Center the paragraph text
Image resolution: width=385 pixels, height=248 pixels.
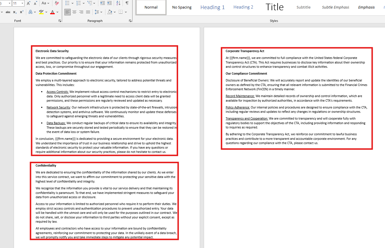[x=74, y=12]
